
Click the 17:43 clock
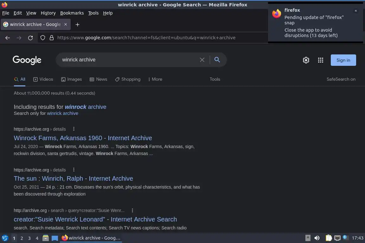click(357, 238)
